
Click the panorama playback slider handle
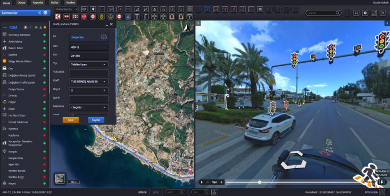coord(259,182)
